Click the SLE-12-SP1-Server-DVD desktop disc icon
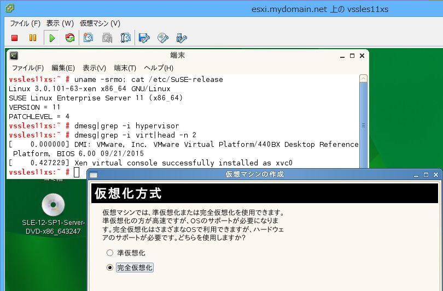 pyautogui.click(x=53, y=205)
